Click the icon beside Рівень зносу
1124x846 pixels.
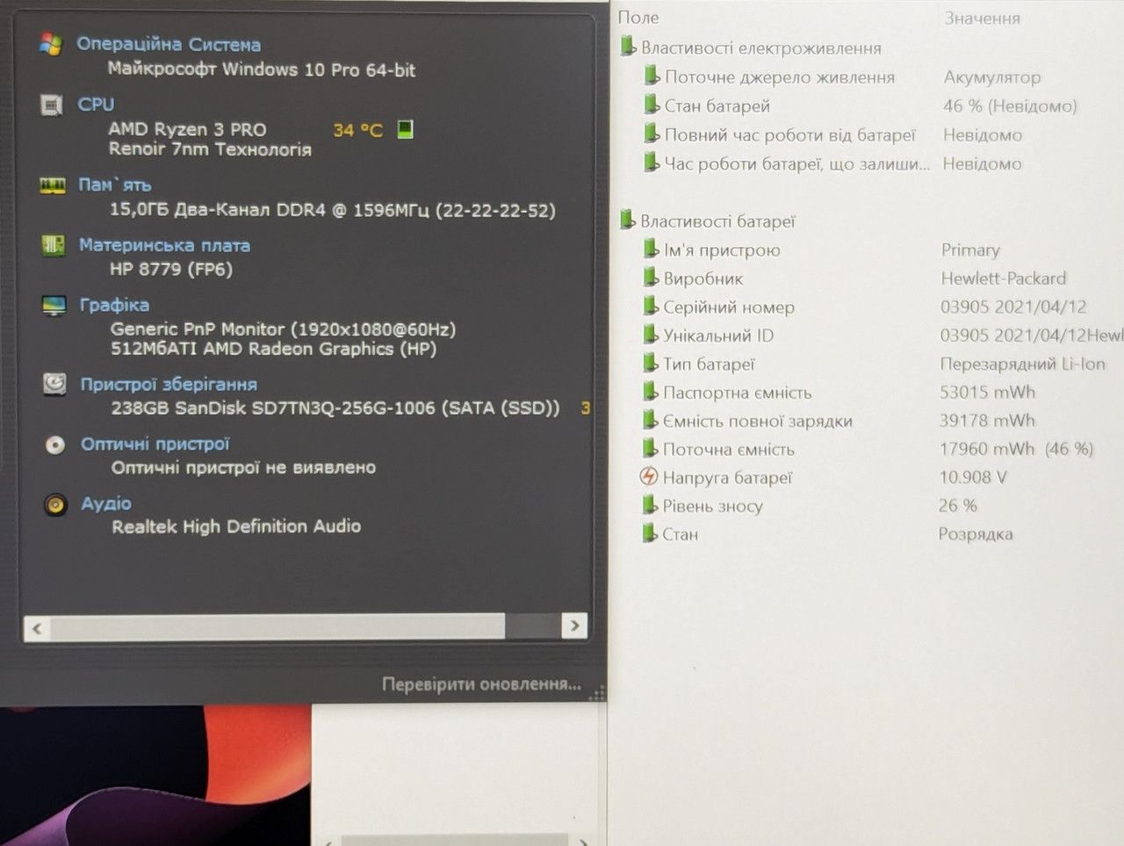pos(650,504)
